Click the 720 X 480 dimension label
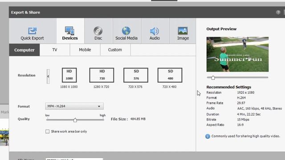The width and height of the screenshot is (285, 160). (x=169, y=87)
